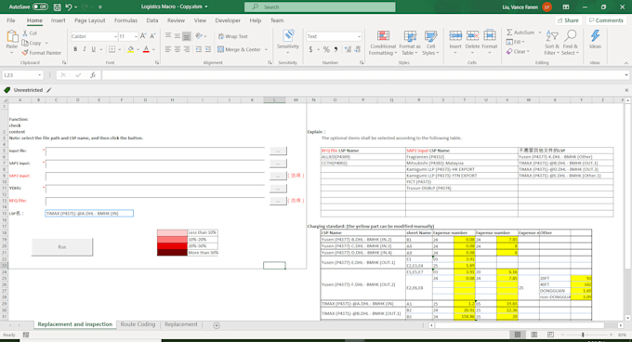The height and width of the screenshot is (342, 632).
Task: Click the Accounting dollar format icon
Action: click(310, 49)
